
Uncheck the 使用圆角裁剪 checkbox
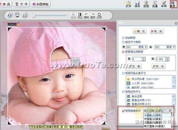(123, 111)
